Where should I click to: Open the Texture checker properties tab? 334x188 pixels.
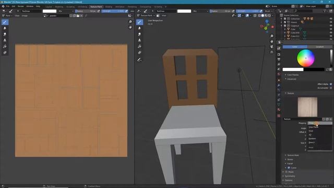click(x=279, y=115)
